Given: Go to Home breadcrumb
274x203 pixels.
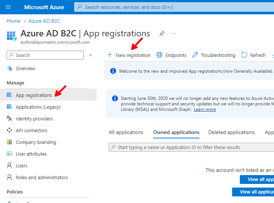Looking at the screenshot, I should (14, 21).
